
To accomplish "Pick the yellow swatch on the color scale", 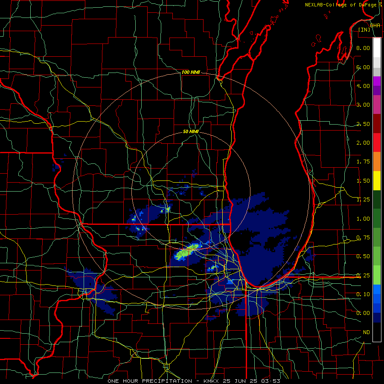I will pos(377,180).
